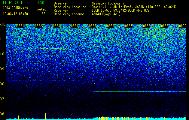Viewport: 189px width, 120px height.
Task: Click the date stamp 10.03.12 08:50
Action: [x=15, y=14]
